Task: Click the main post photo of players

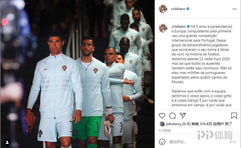Action: [78, 74]
